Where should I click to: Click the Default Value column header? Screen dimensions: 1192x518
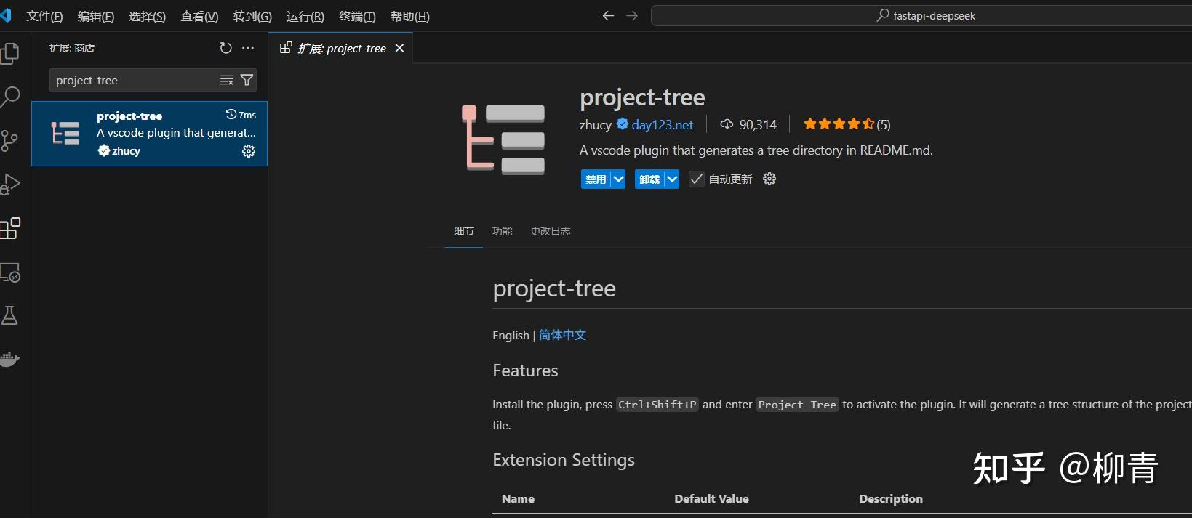point(711,498)
